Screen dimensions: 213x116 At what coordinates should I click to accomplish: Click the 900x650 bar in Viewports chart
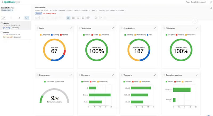pyautogui.click(x=141, y=88)
